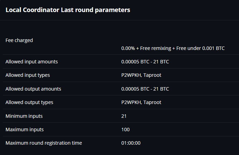Click the 'Allowed input types' label
239x155 pixels.
28,75
